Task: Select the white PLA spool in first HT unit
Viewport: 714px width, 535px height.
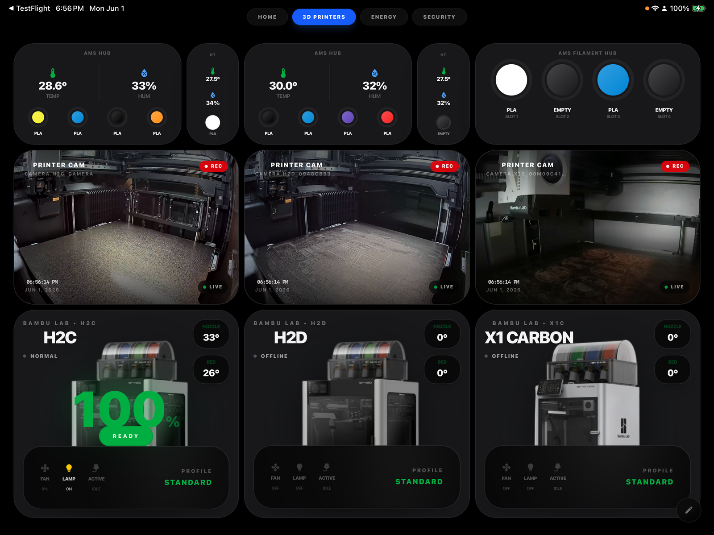Action: coord(213,122)
